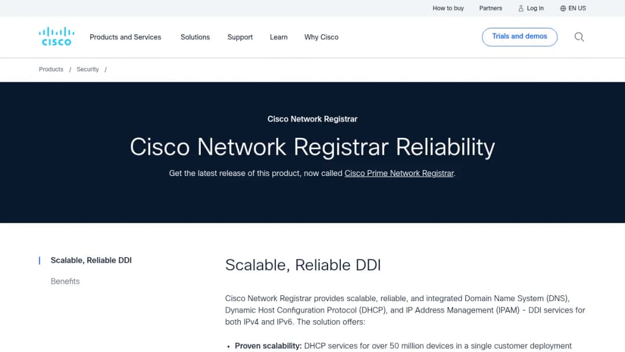Open the search magnifier icon
This screenshot has height=352, width=625.
(579, 37)
